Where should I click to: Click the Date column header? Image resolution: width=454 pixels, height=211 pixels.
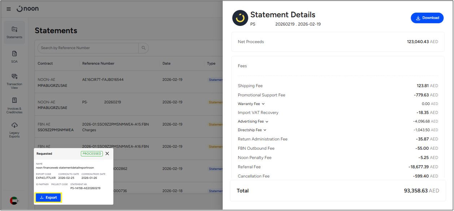166,63
